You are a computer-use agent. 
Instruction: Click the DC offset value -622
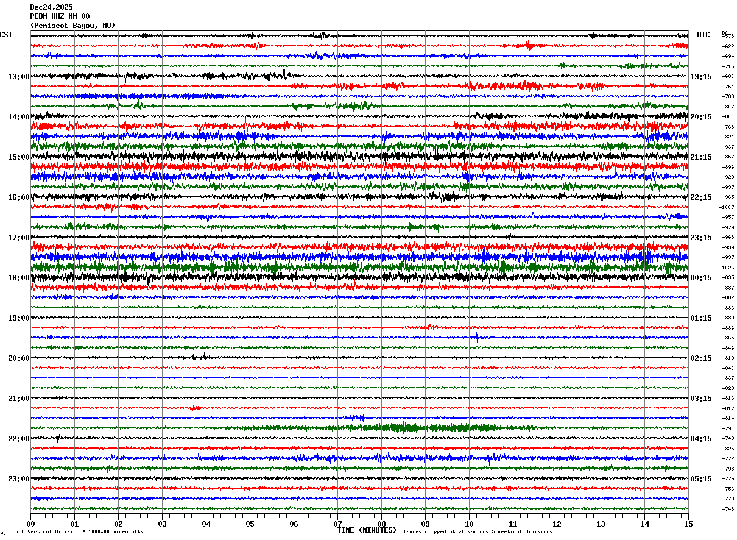pyautogui.click(x=728, y=46)
